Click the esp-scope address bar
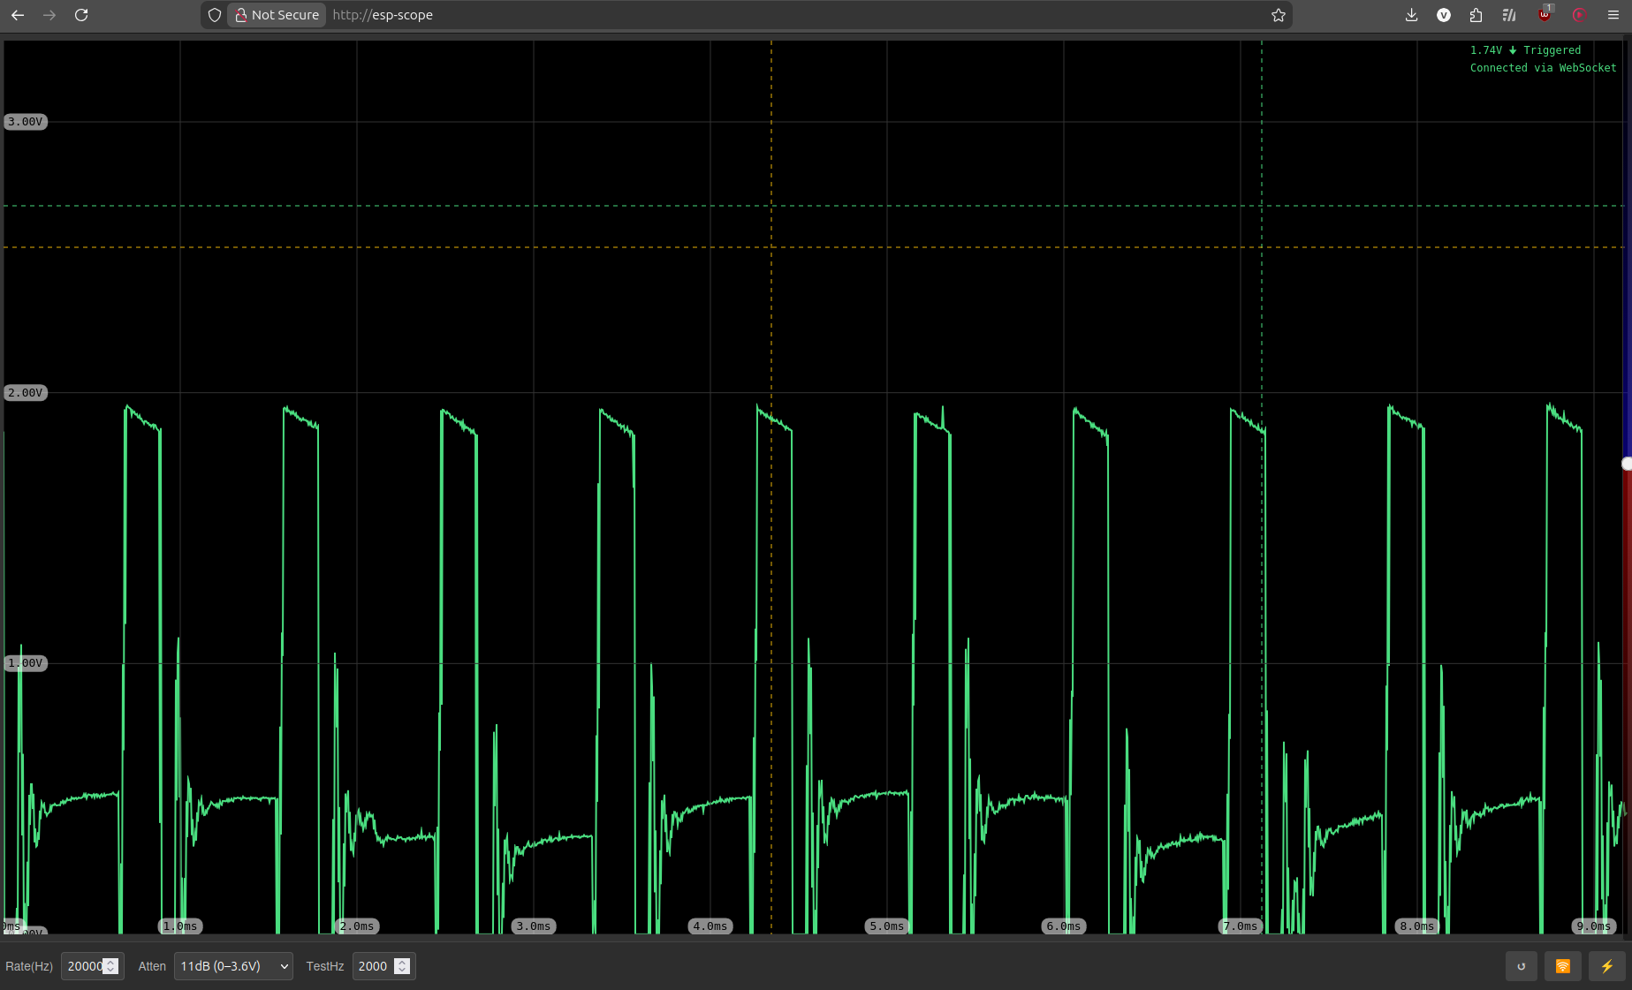The image size is (1632, 990). click(383, 15)
